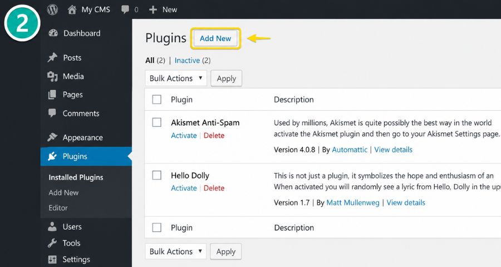Viewport: 501px width, 267px height.
Task: Click Add New in the Plugins submenu
Action: coord(63,192)
